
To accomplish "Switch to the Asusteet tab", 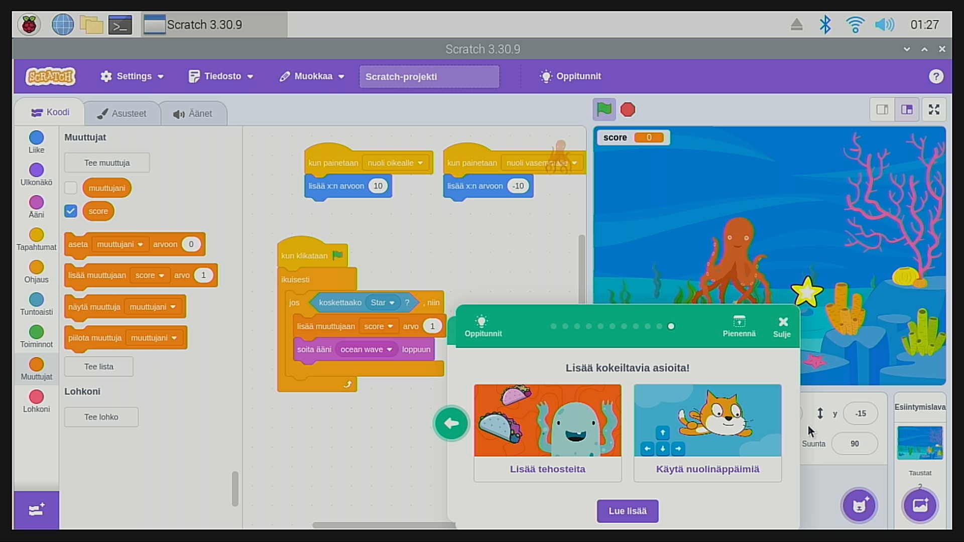I will [123, 113].
